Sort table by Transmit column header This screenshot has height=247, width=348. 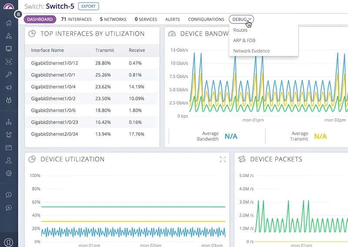pyautogui.click(x=104, y=50)
